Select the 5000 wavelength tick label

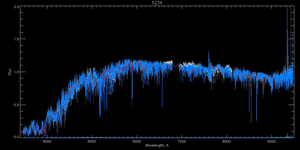(x=92, y=141)
